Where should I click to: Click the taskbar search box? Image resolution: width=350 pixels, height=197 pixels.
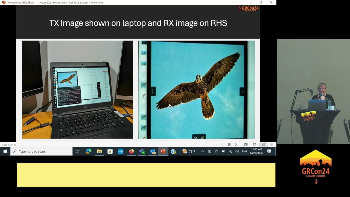42,151
